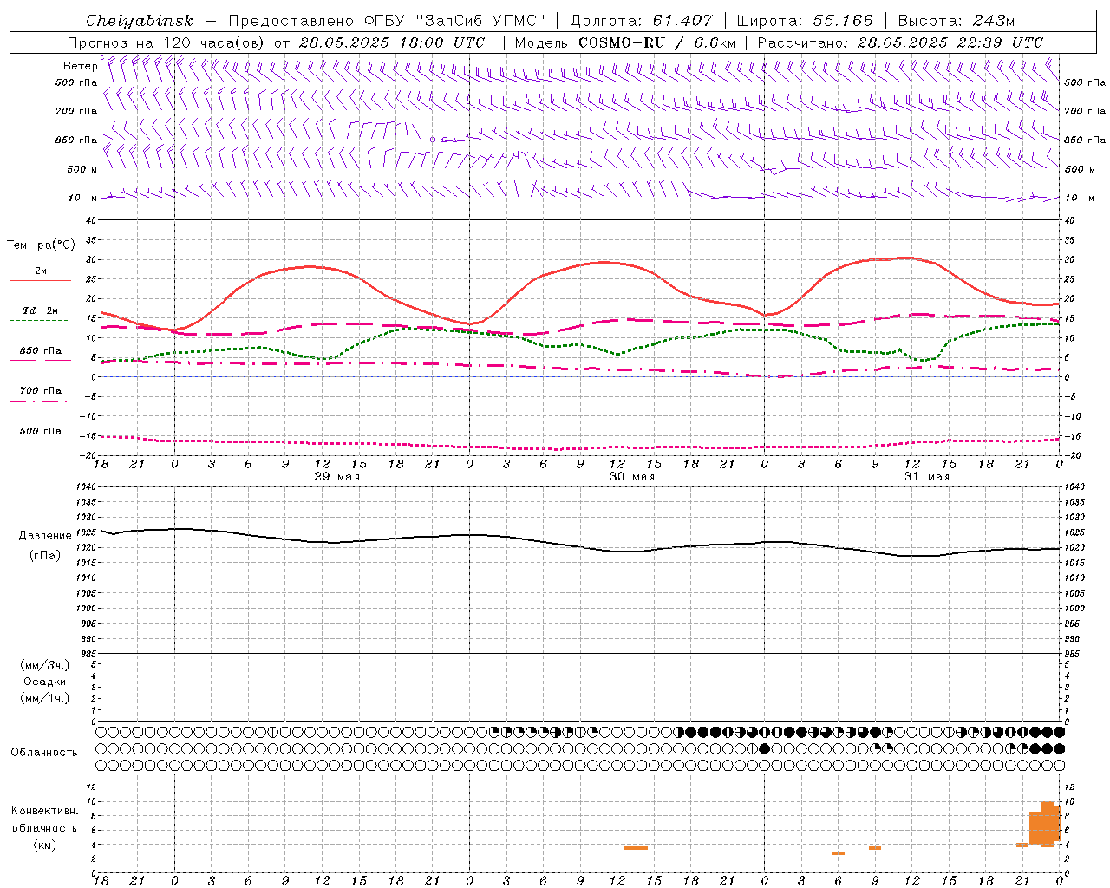Click the Давление pressure panel label
This screenshot has width=1110, height=888.
(x=45, y=536)
